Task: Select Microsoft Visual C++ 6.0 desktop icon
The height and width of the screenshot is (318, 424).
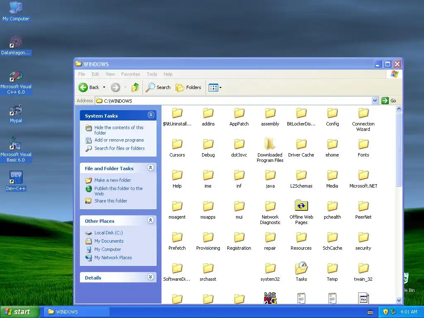Action: click(16, 82)
